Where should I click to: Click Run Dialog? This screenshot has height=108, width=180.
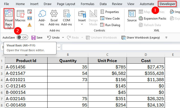(x=110, y=25)
